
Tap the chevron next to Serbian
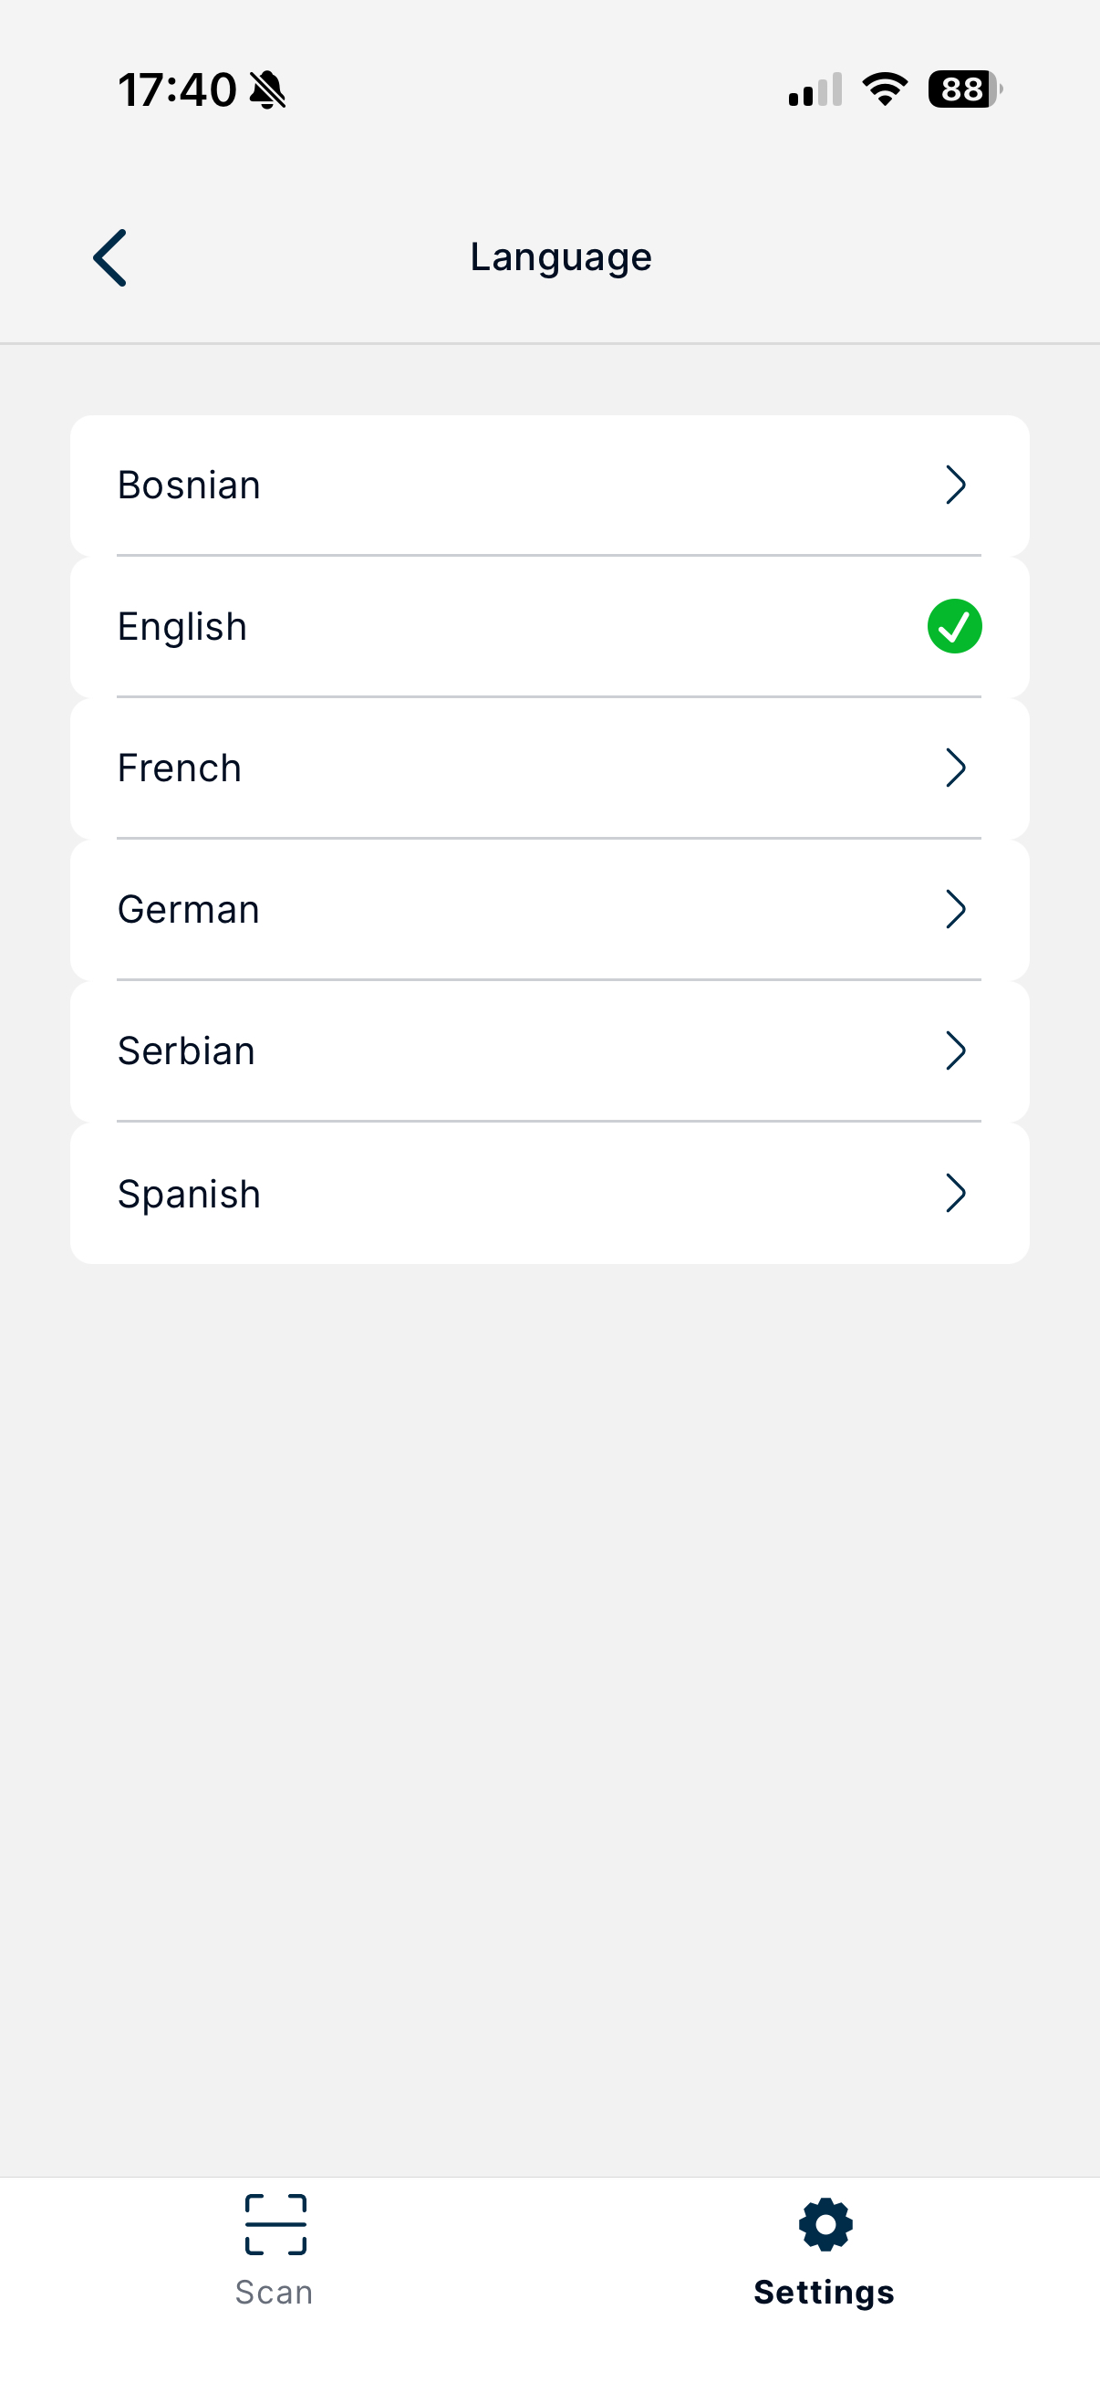tap(956, 1050)
